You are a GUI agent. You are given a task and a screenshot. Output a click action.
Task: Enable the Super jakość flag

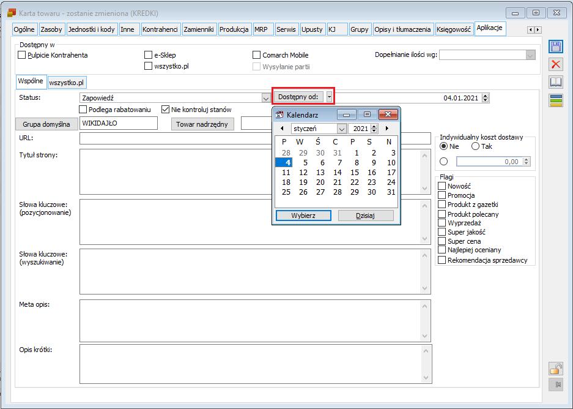pos(442,231)
